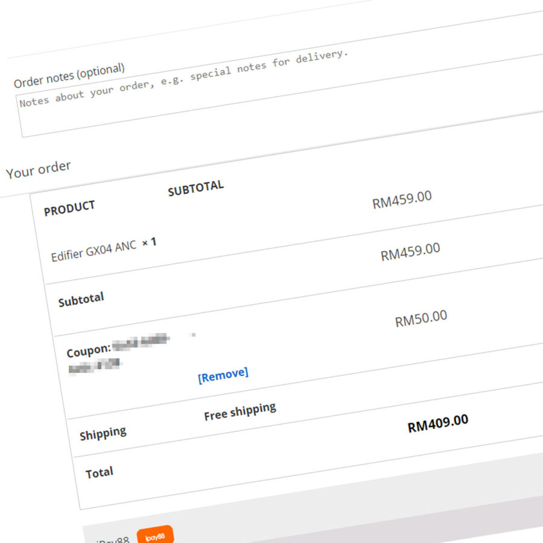Click the RM50.00 coupon discount value
The image size is (543, 543).
click(x=421, y=318)
